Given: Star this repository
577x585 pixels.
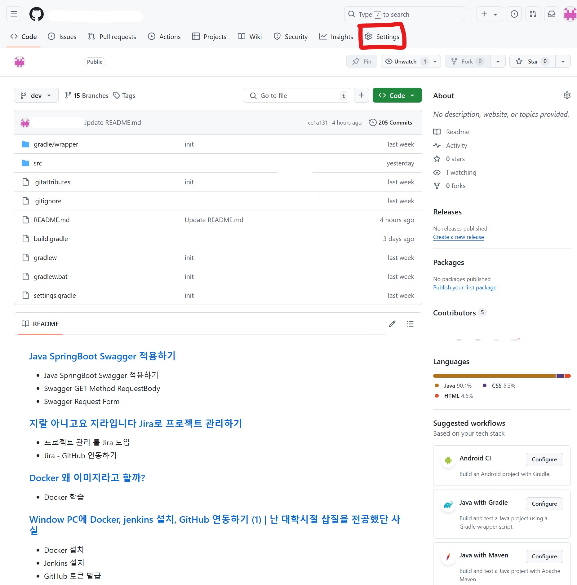Looking at the screenshot, I should point(532,61).
